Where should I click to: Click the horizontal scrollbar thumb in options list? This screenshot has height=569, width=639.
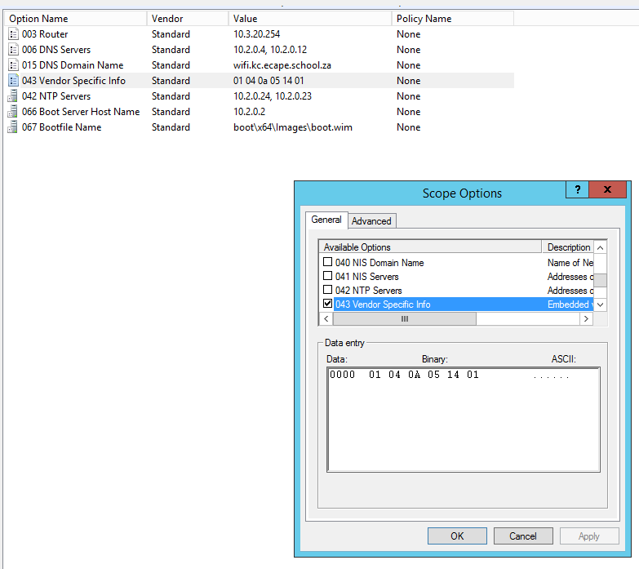[x=403, y=319]
